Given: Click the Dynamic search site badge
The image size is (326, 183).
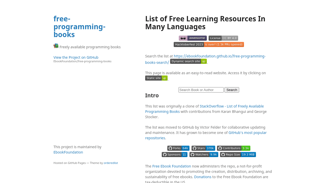Looking at the screenshot, I should tap(188, 61).
